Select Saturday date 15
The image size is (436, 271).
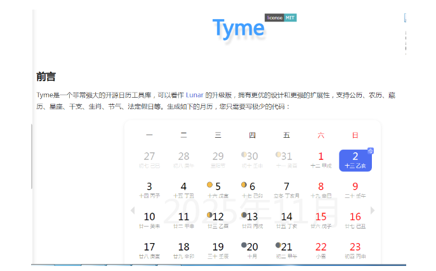pyautogui.click(x=321, y=221)
